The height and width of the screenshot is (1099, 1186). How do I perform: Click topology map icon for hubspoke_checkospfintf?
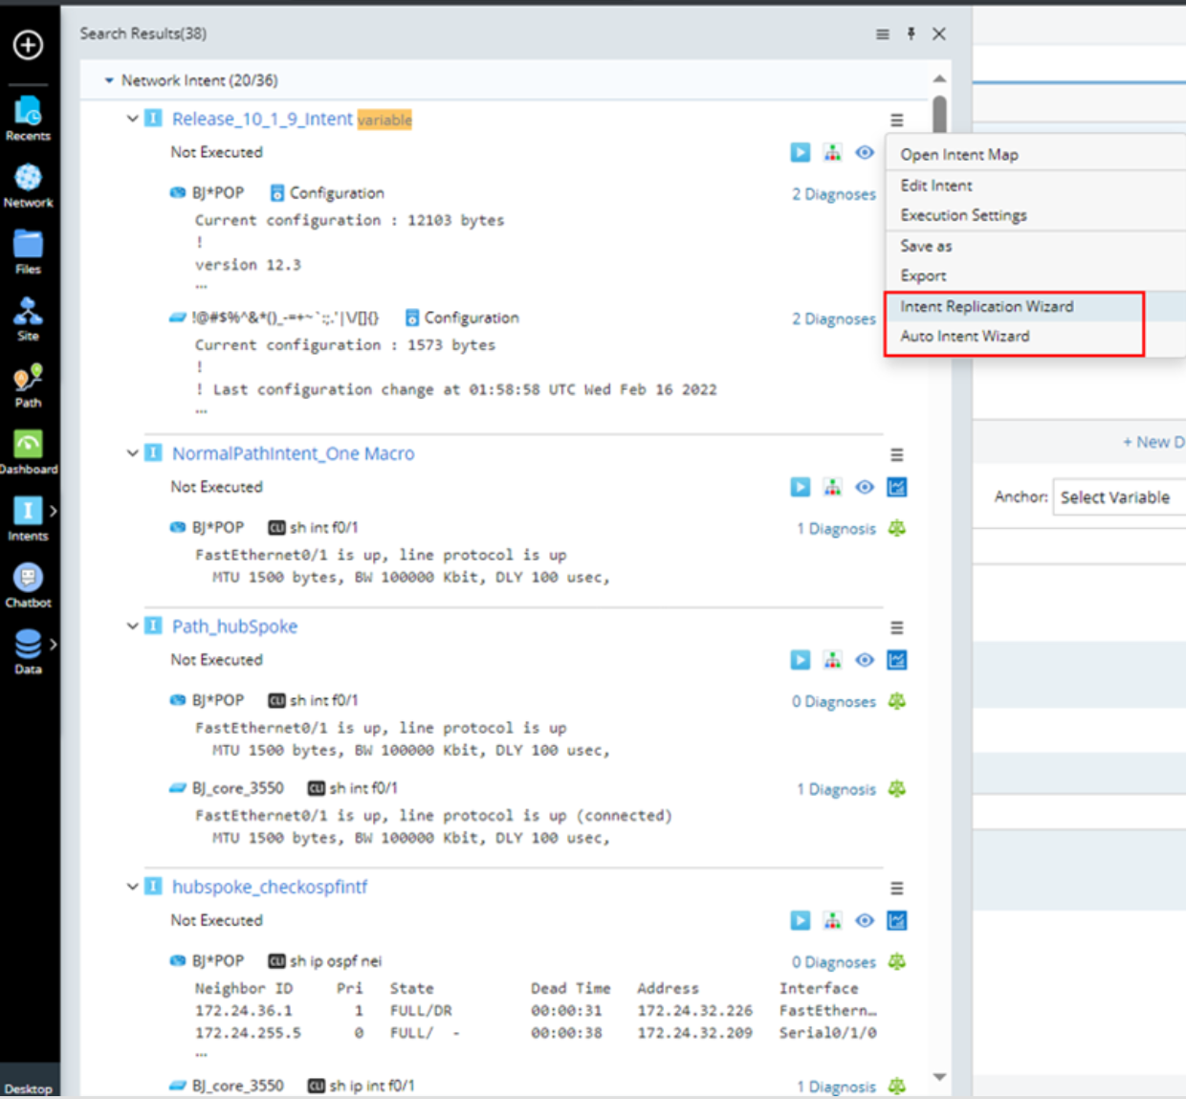833,920
